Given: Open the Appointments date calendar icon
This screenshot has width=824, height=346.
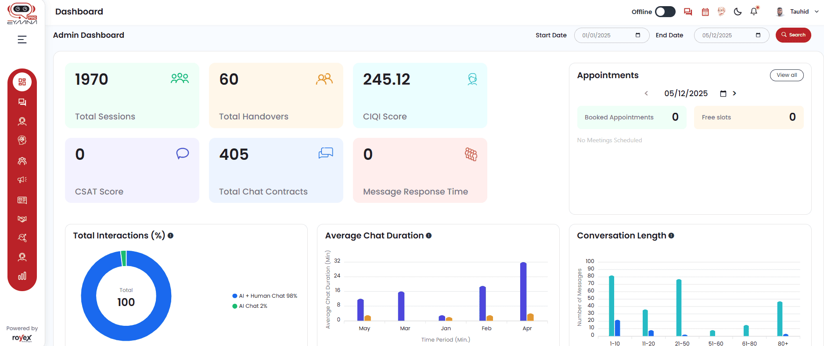Looking at the screenshot, I should pos(723,94).
